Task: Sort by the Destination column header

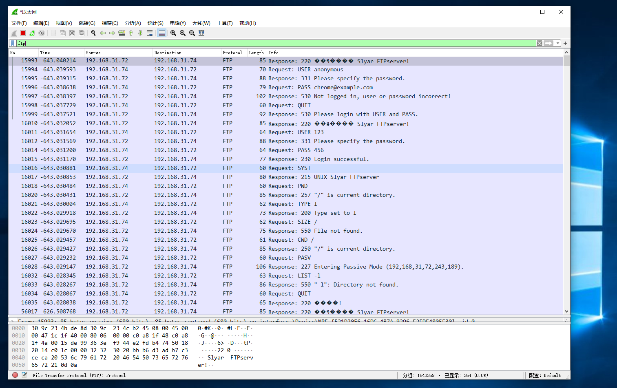Action: 187,53
